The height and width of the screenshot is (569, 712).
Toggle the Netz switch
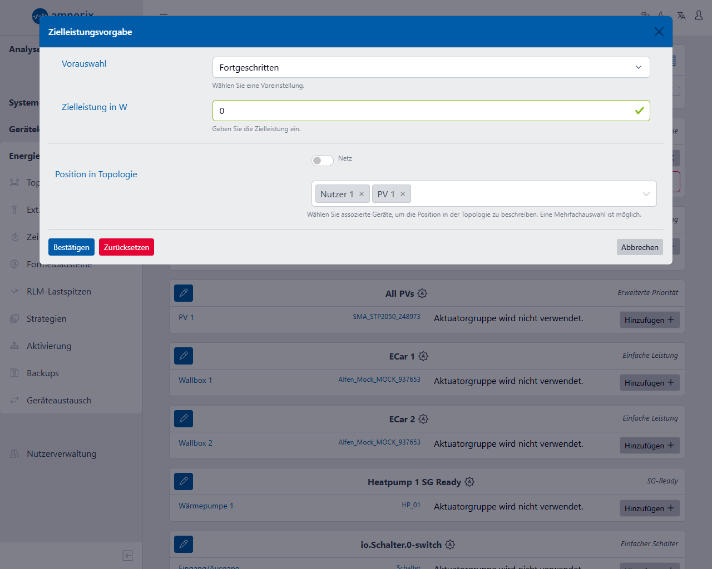(x=322, y=161)
